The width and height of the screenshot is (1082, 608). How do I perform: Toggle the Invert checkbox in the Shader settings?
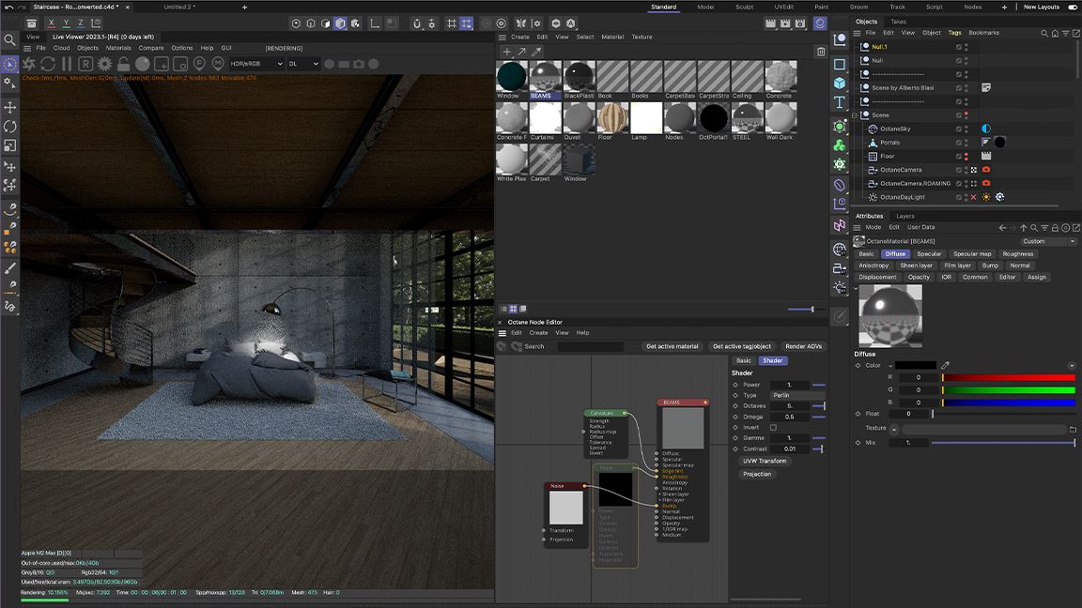click(x=773, y=427)
